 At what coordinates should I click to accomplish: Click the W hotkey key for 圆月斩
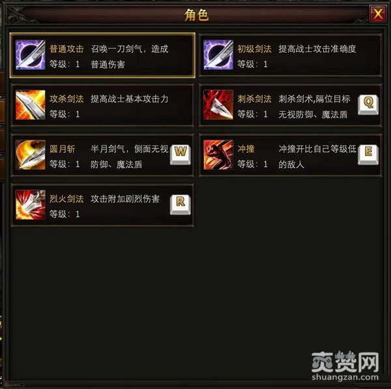point(181,155)
